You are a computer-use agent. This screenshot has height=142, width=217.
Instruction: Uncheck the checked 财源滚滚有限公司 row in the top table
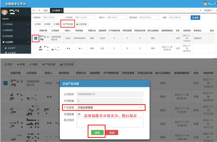click(x=36, y=38)
